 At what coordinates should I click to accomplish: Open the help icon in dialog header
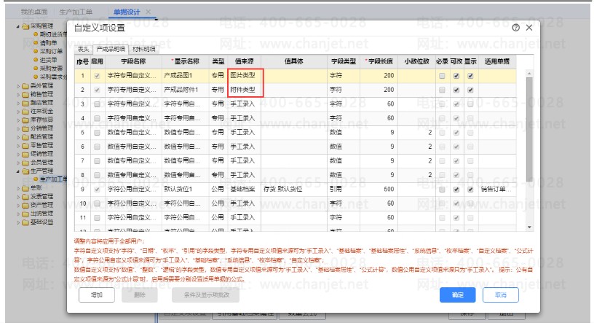click(x=515, y=28)
